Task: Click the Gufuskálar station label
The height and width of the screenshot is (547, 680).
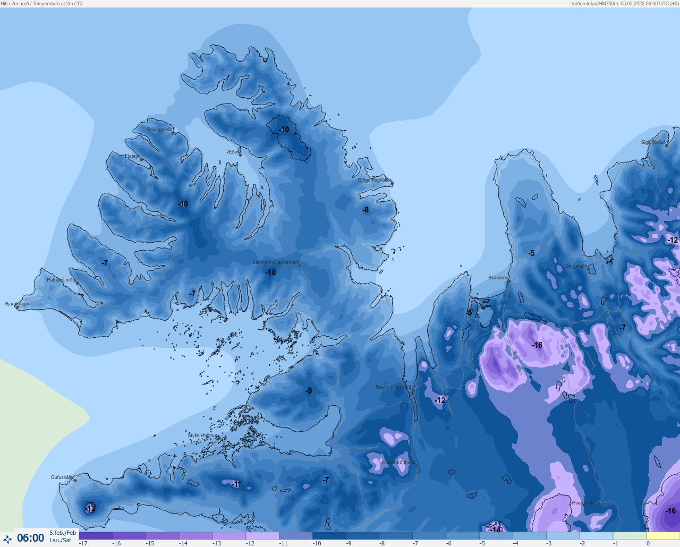Action: tap(62, 477)
